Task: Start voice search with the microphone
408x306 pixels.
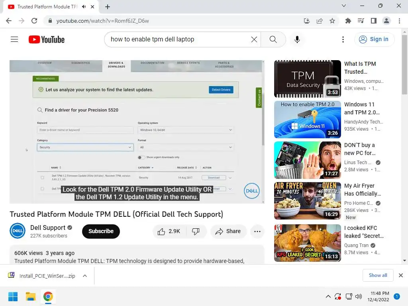Action: point(297,39)
